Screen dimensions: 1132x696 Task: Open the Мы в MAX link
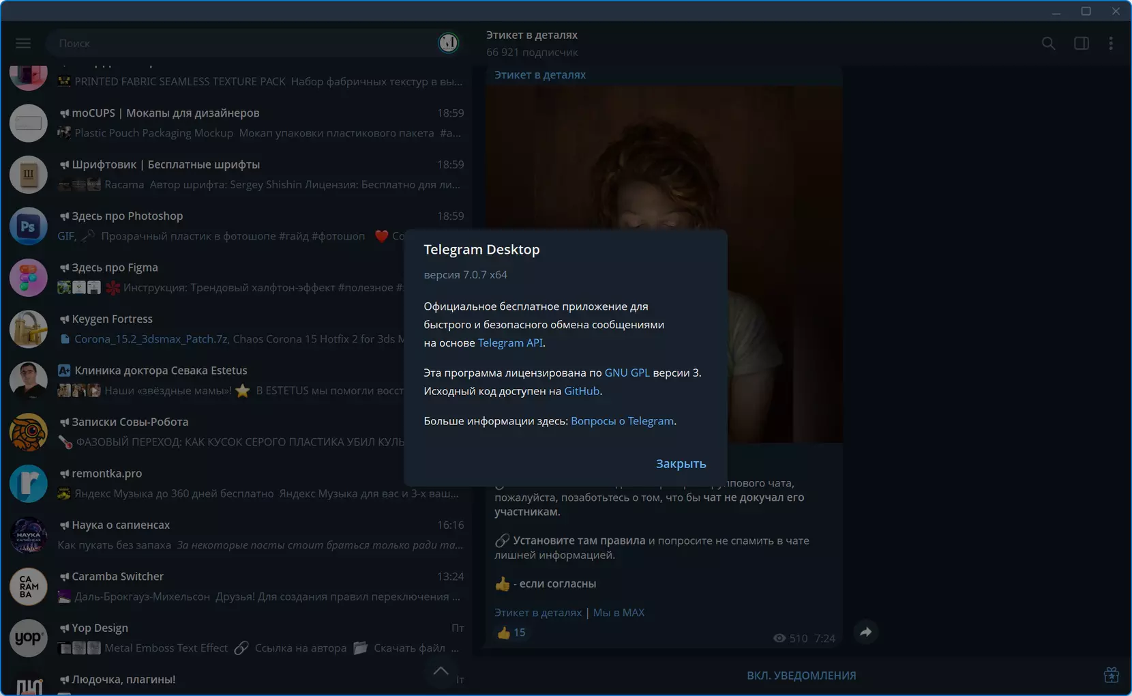[619, 613]
